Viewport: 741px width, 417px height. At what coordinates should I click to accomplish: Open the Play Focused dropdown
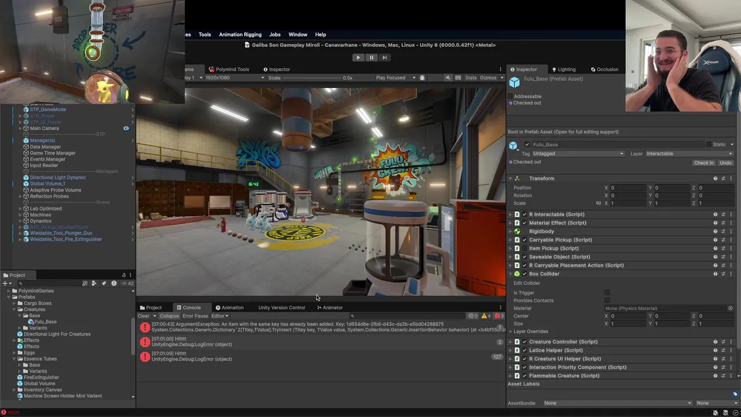(x=396, y=78)
